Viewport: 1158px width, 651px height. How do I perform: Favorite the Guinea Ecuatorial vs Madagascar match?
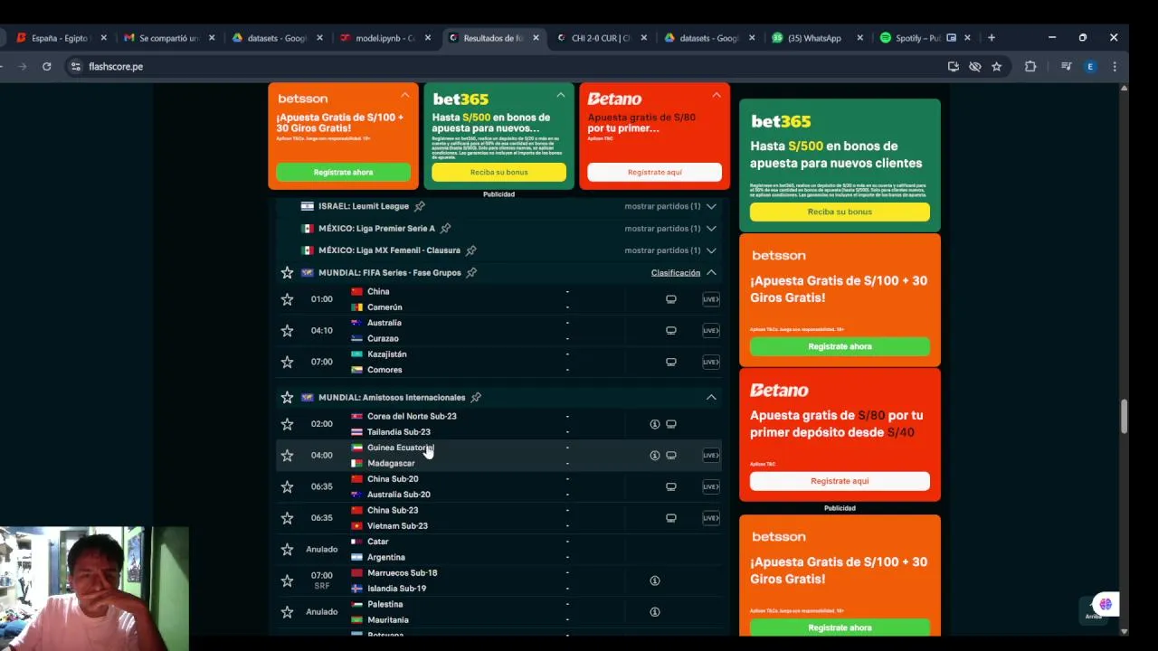point(287,456)
